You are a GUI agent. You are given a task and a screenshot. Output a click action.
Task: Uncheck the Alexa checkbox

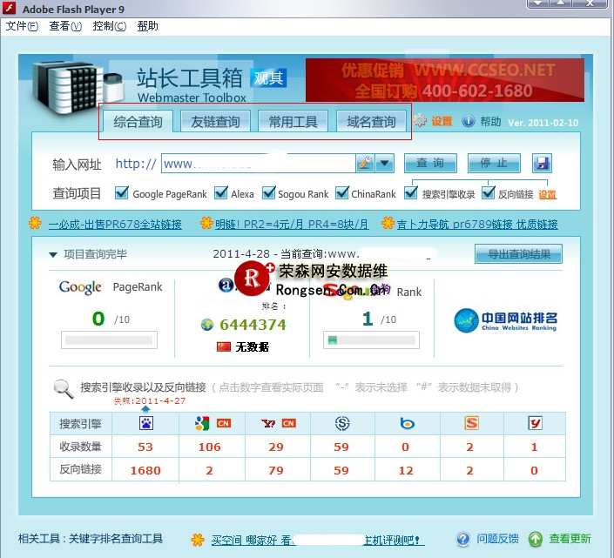tap(220, 193)
